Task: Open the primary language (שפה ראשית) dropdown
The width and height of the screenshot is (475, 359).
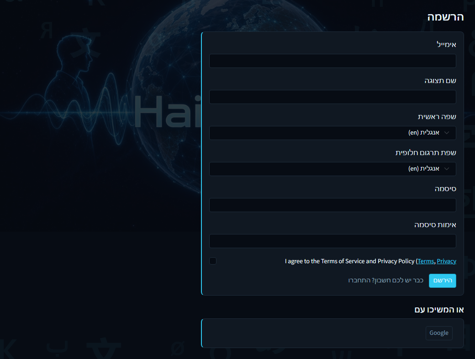Action: 332,133
